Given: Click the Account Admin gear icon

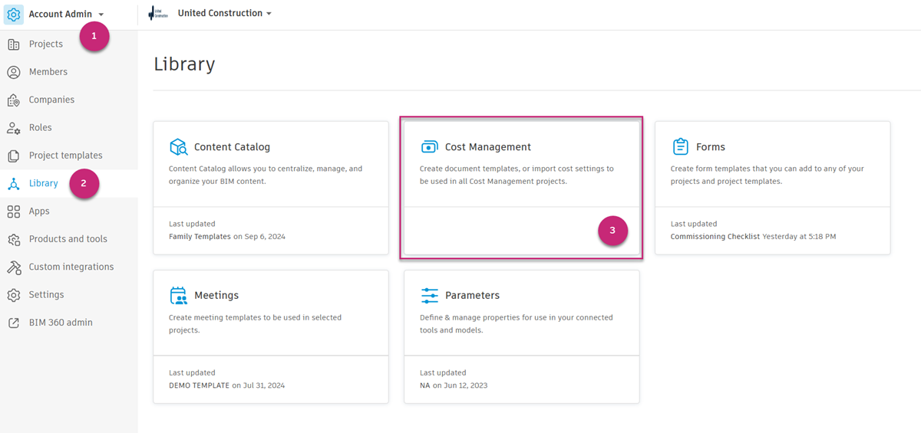Looking at the screenshot, I should [x=14, y=15].
